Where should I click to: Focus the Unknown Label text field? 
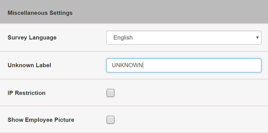coord(184,65)
